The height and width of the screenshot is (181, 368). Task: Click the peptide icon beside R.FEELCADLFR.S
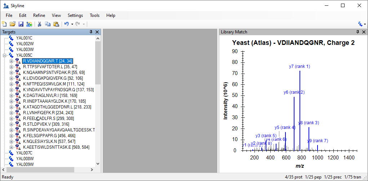tap(18, 119)
